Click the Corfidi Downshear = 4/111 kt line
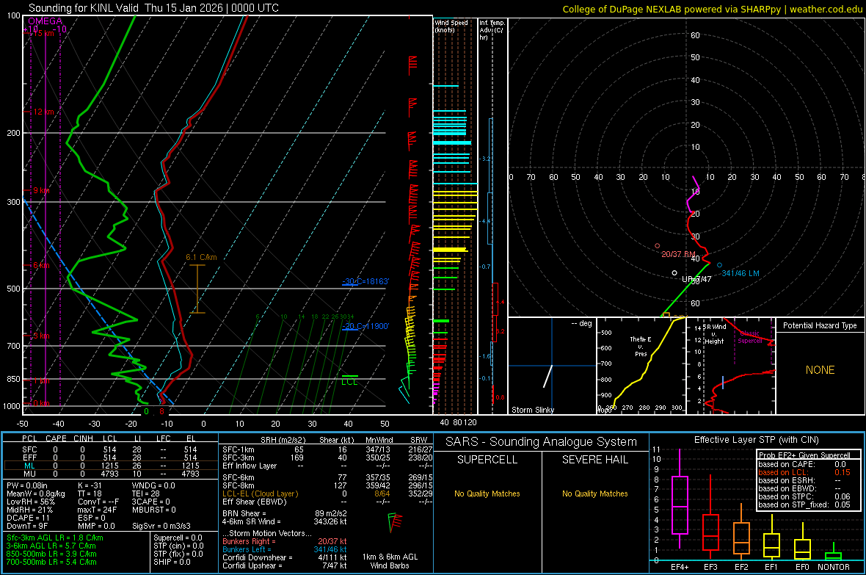Viewport: 866px width, 575px height. [285, 557]
